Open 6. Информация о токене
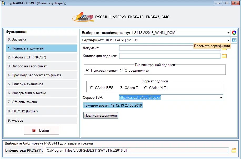241x159 pixels. coord(42,93)
